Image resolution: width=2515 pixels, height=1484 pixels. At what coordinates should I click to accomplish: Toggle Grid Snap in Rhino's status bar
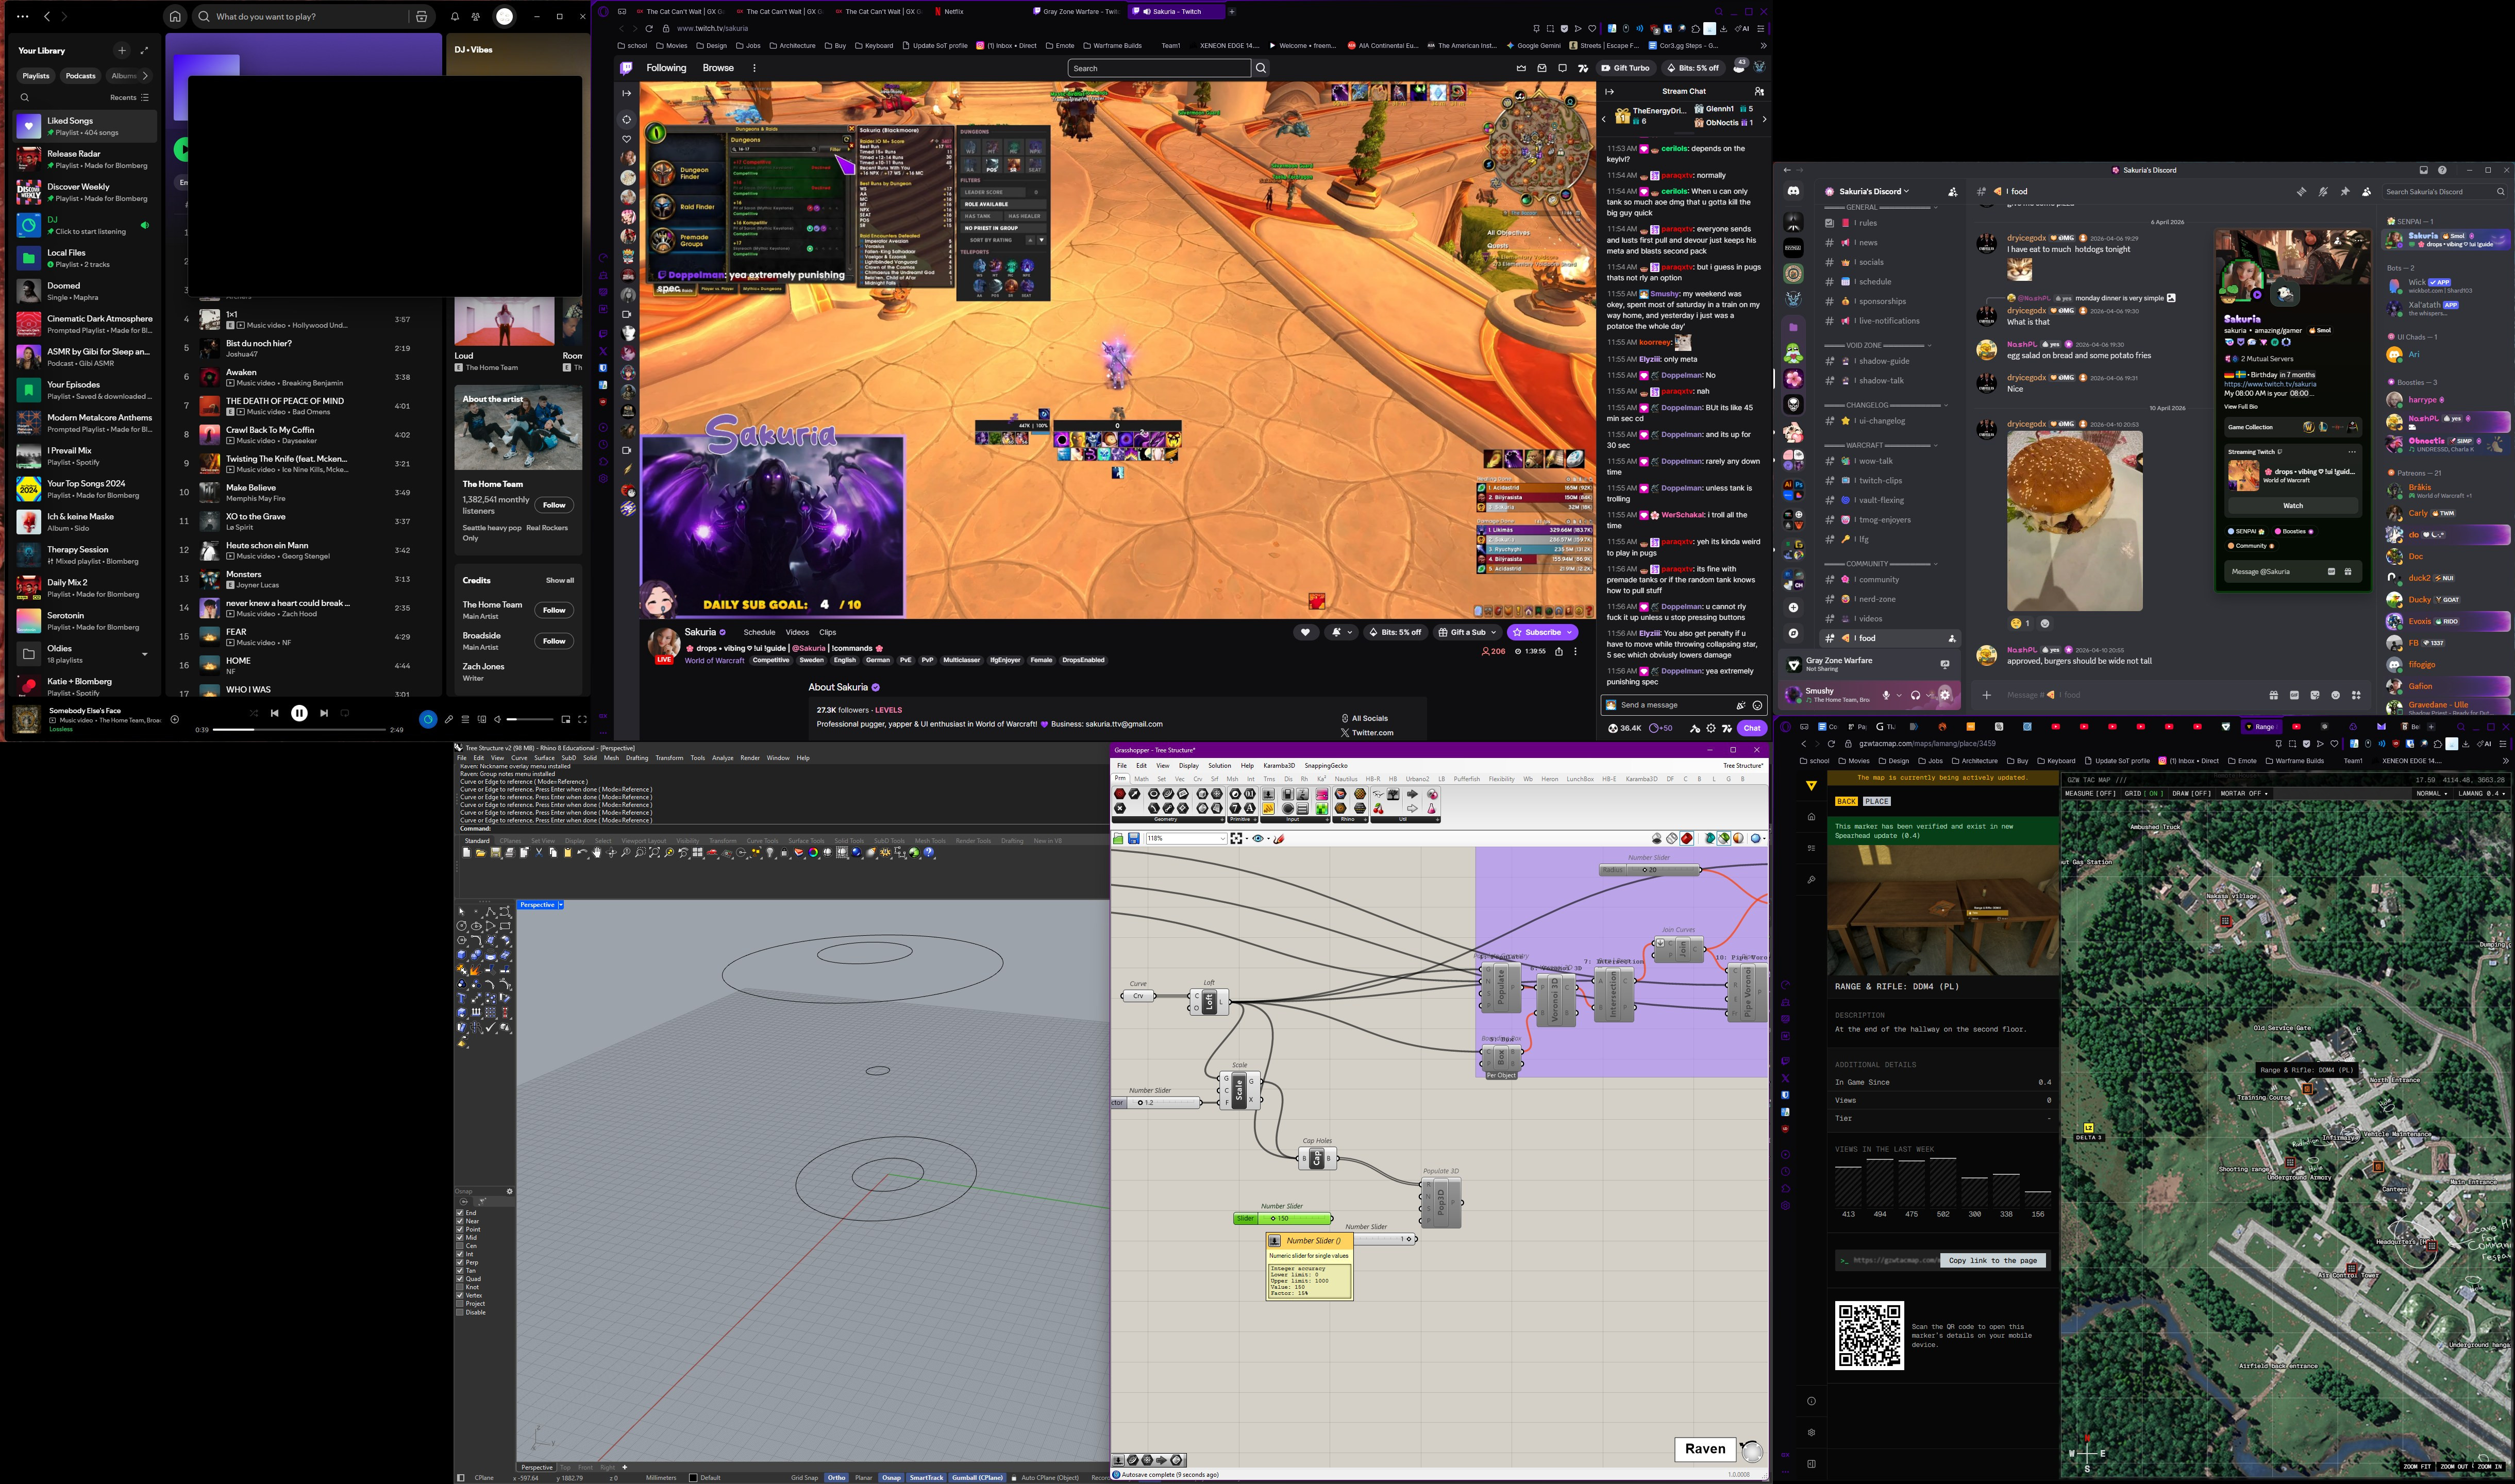coord(804,1477)
